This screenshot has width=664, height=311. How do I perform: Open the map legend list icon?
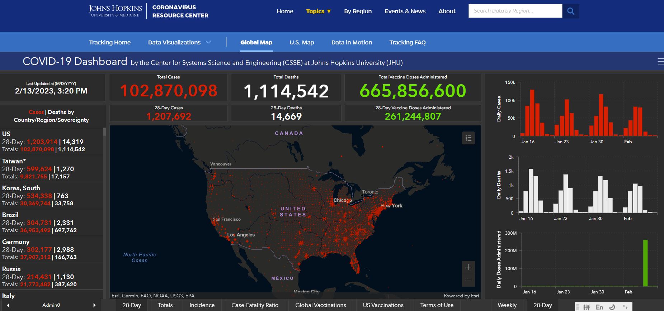[x=468, y=138]
